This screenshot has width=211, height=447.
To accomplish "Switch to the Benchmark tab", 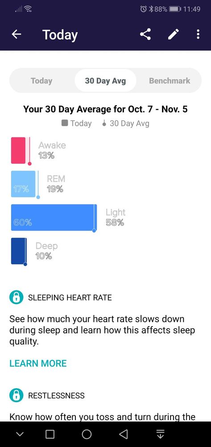I will [170, 81].
